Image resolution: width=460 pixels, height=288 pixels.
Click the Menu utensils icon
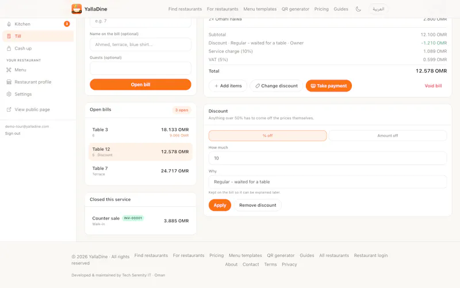pos(9,70)
